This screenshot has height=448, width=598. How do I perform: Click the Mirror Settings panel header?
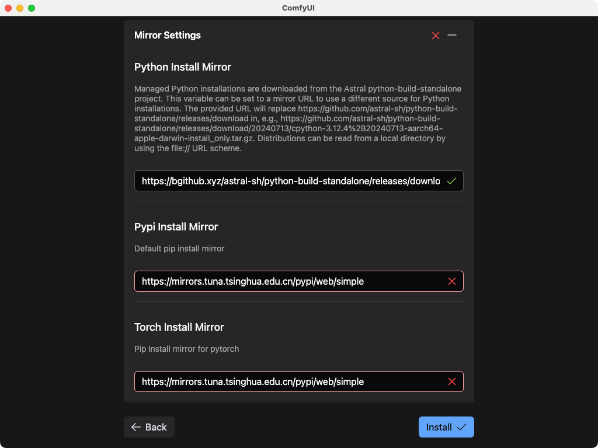tap(168, 36)
